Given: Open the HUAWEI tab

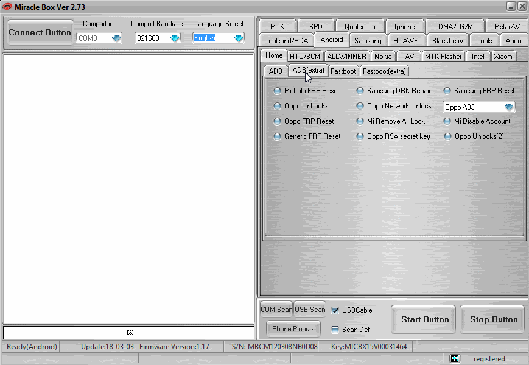Looking at the screenshot, I should coord(407,40).
